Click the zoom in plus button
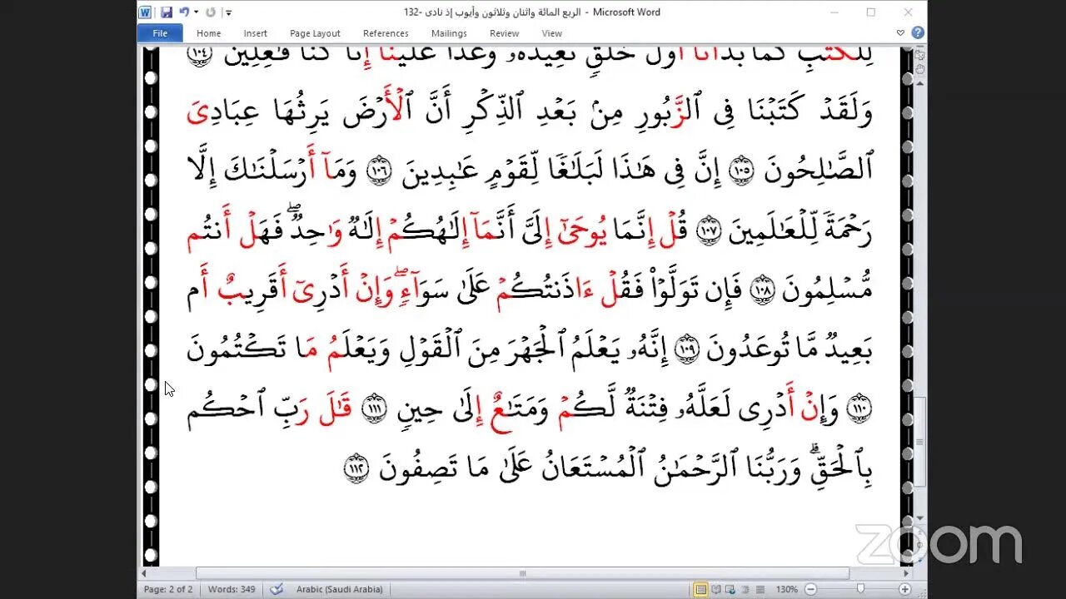1066x599 pixels. click(x=904, y=590)
